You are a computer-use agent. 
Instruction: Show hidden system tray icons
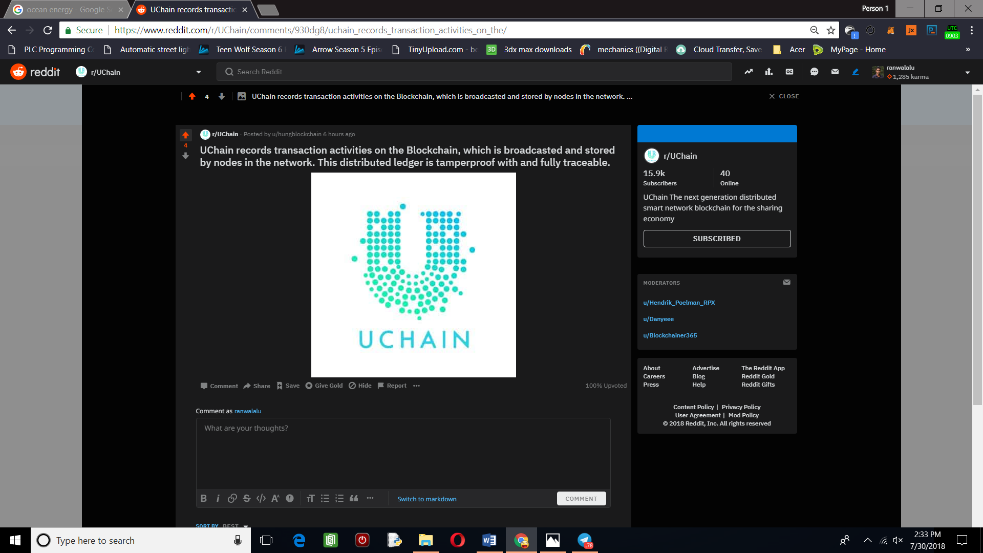pyautogui.click(x=867, y=540)
